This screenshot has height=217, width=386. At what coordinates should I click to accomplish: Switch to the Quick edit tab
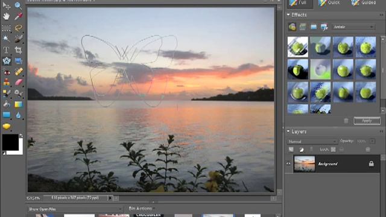(329, 3)
